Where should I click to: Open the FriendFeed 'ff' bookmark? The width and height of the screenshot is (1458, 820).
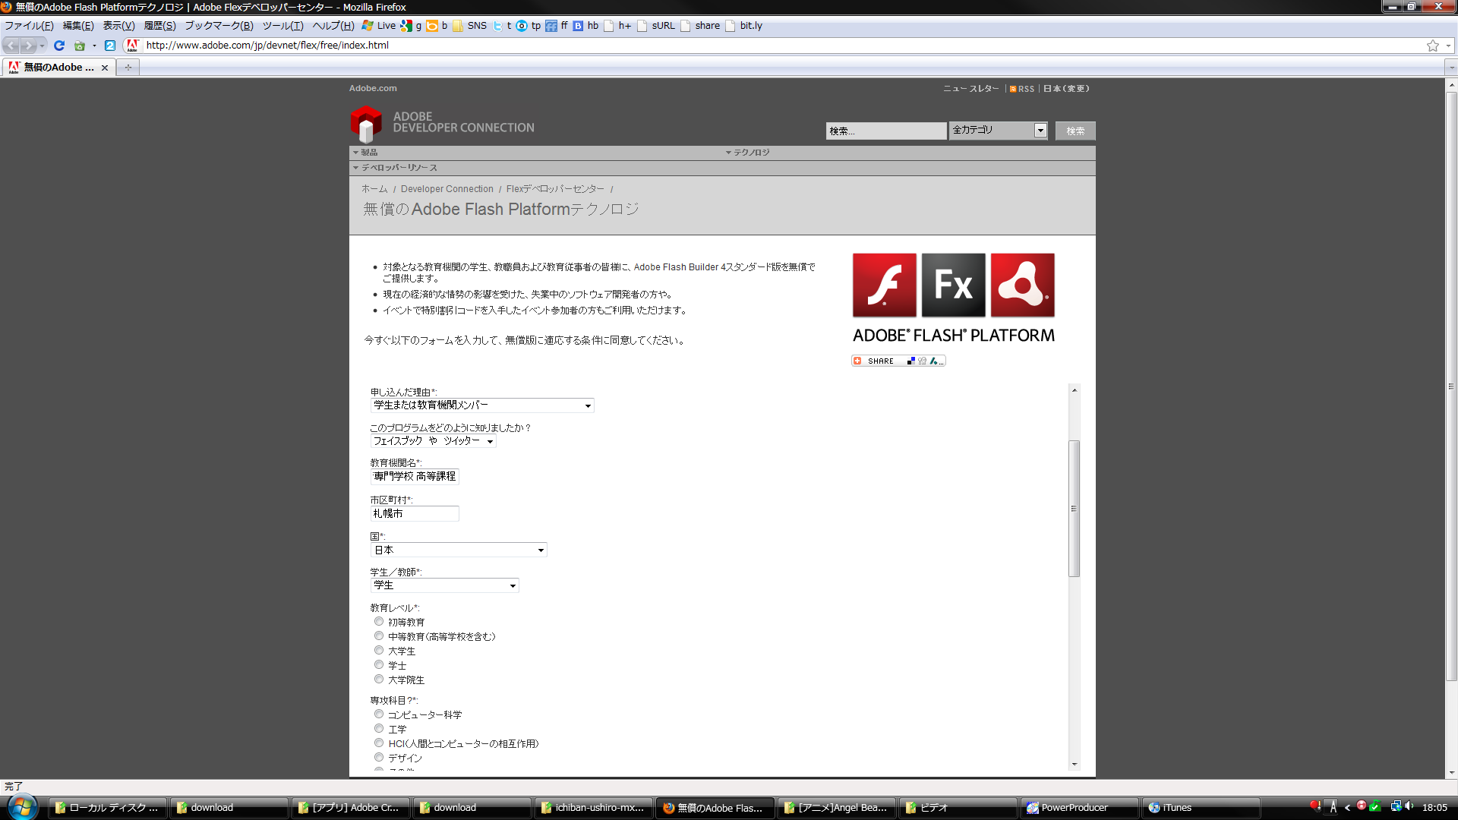click(x=557, y=26)
